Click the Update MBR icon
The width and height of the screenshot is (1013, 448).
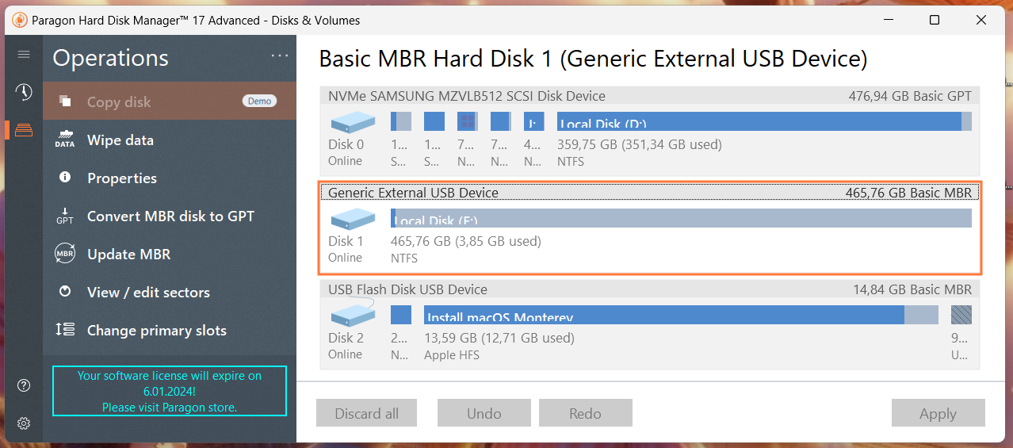coord(65,255)
